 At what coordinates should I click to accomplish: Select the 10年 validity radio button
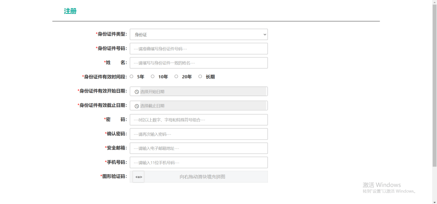pyautogui.click(x=153, y=76)
